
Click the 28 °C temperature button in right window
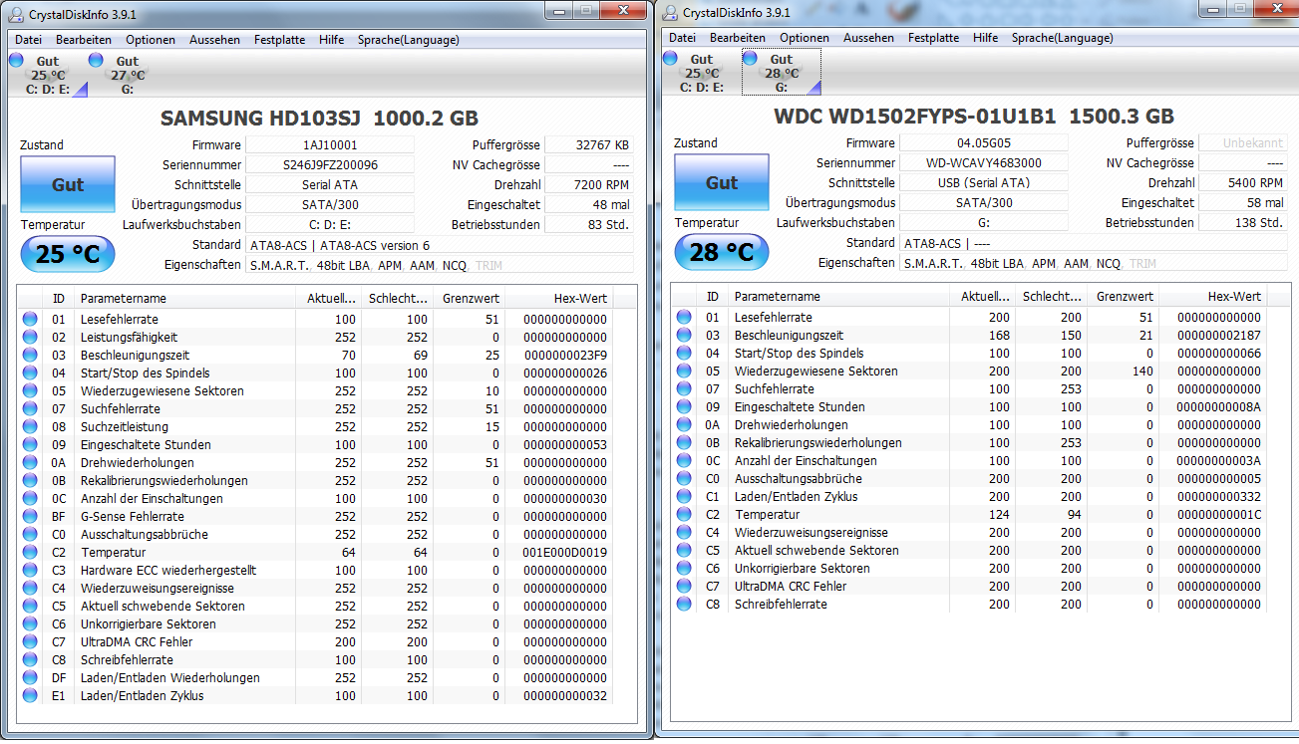[x=722, y=252]
